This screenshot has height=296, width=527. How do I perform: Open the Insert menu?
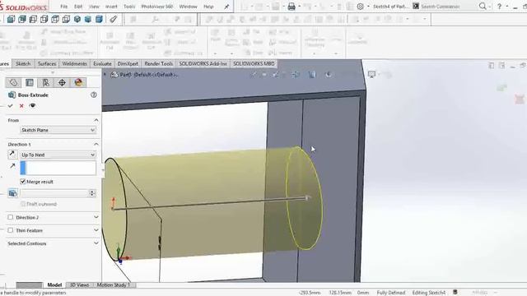[x=111, y=7]
